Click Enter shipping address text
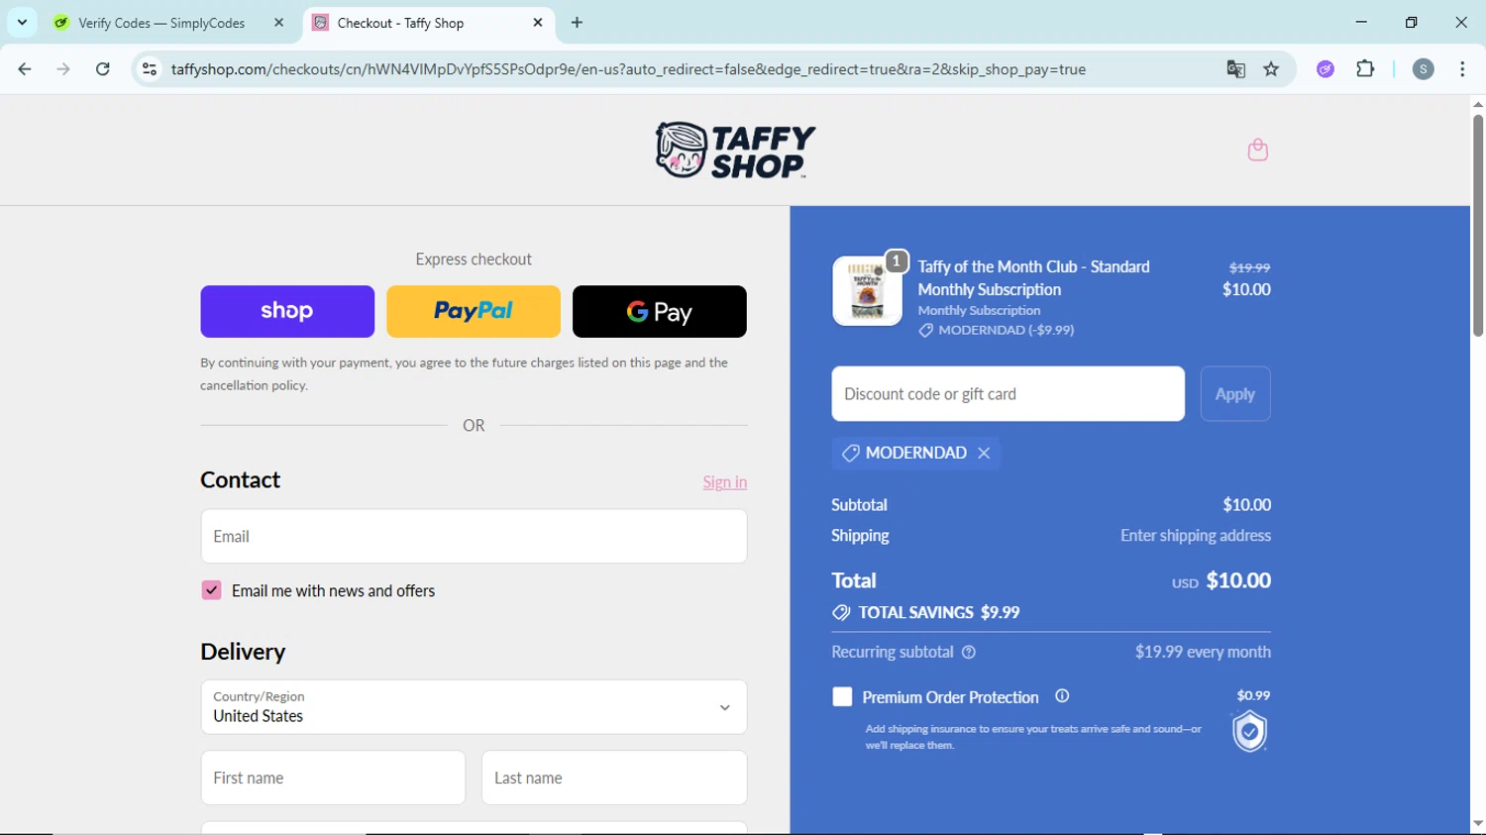 [1196, 536]
